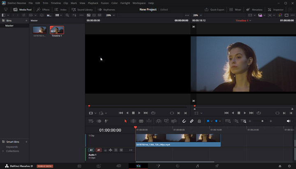Open the marker color dropdown arrow
296x169 pixels.
220,121
